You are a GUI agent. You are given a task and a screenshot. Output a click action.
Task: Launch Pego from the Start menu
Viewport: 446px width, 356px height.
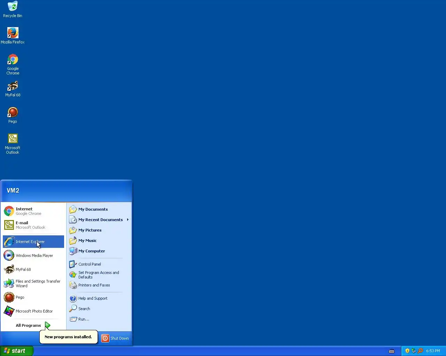pos(33,297)
